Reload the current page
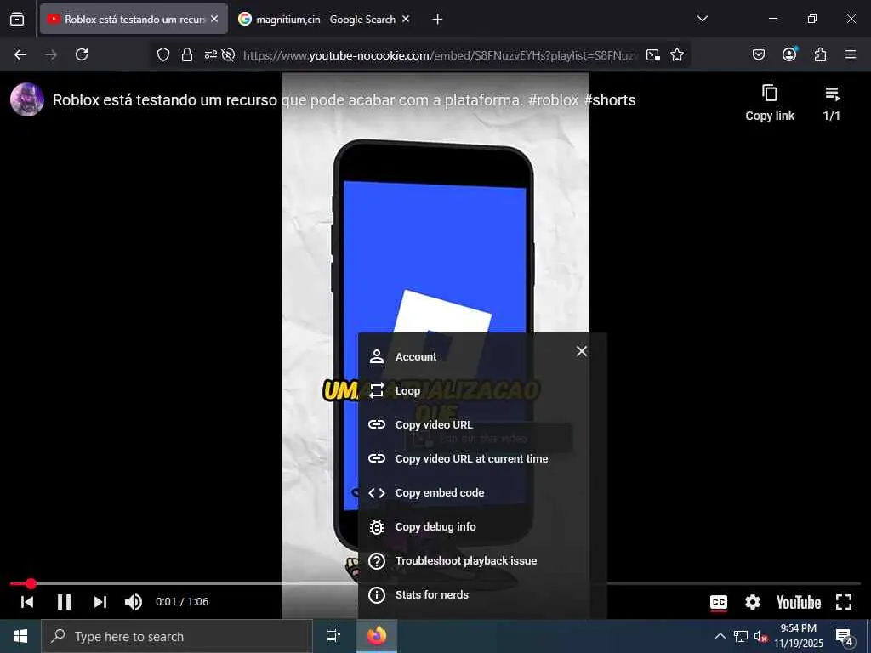 [82, 54]
